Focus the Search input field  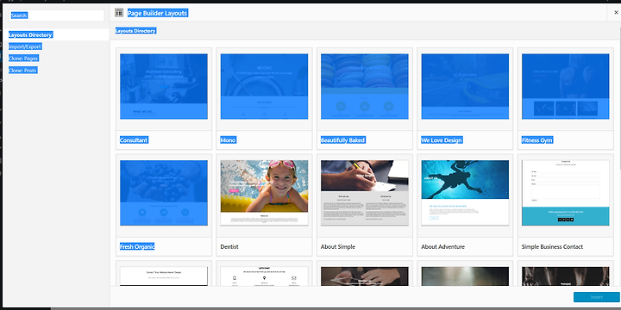click(57, 15)
